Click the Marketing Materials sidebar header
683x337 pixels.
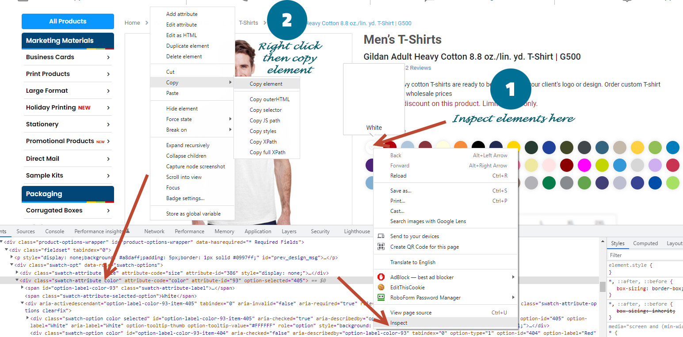[68, 41]
